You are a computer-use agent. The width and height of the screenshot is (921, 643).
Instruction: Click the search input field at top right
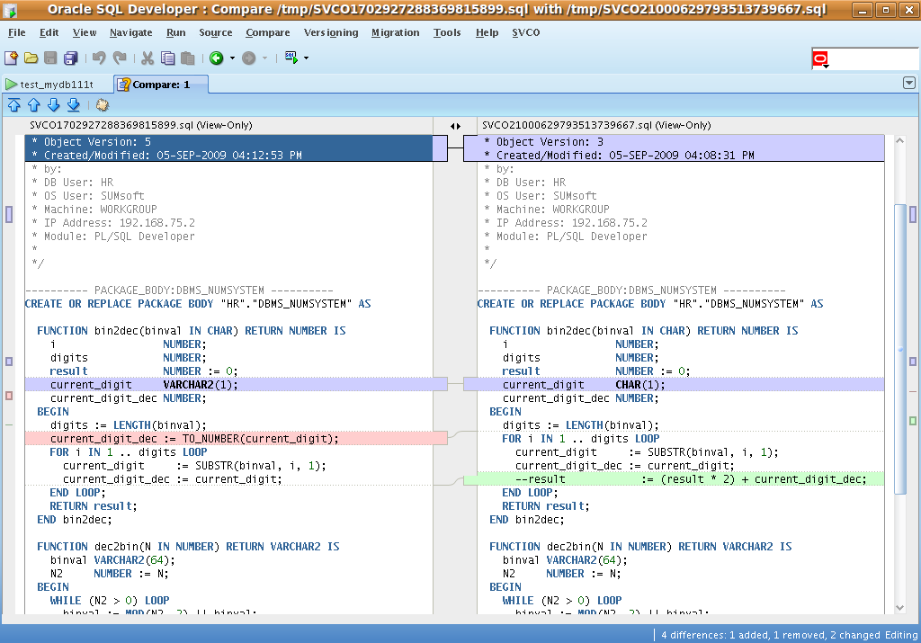click(872, 59)
